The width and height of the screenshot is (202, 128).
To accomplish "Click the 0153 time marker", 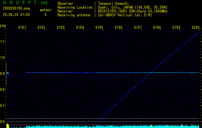I will click(x=61, y=28).
